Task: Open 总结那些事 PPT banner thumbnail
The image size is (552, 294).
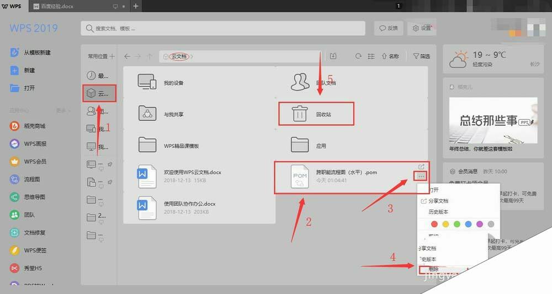Action: click(493, 120)
